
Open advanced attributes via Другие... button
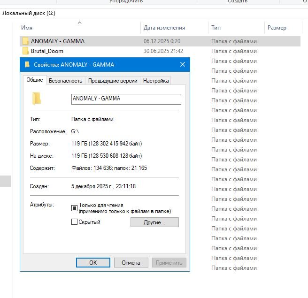(154, 222)
